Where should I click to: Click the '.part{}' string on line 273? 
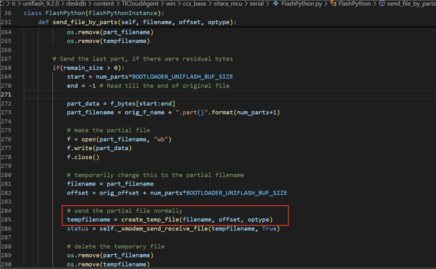(x=192, y=113)
